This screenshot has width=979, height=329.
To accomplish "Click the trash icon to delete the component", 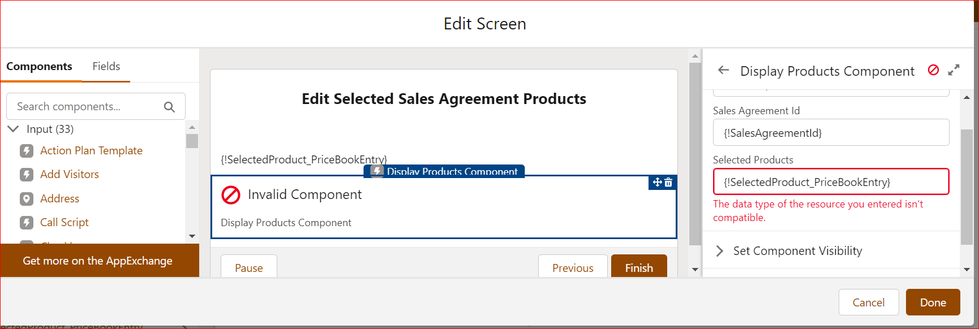I will click(668, 183).
